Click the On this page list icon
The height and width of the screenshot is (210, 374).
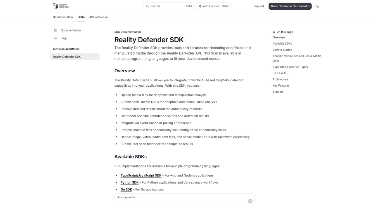[274, 32]
